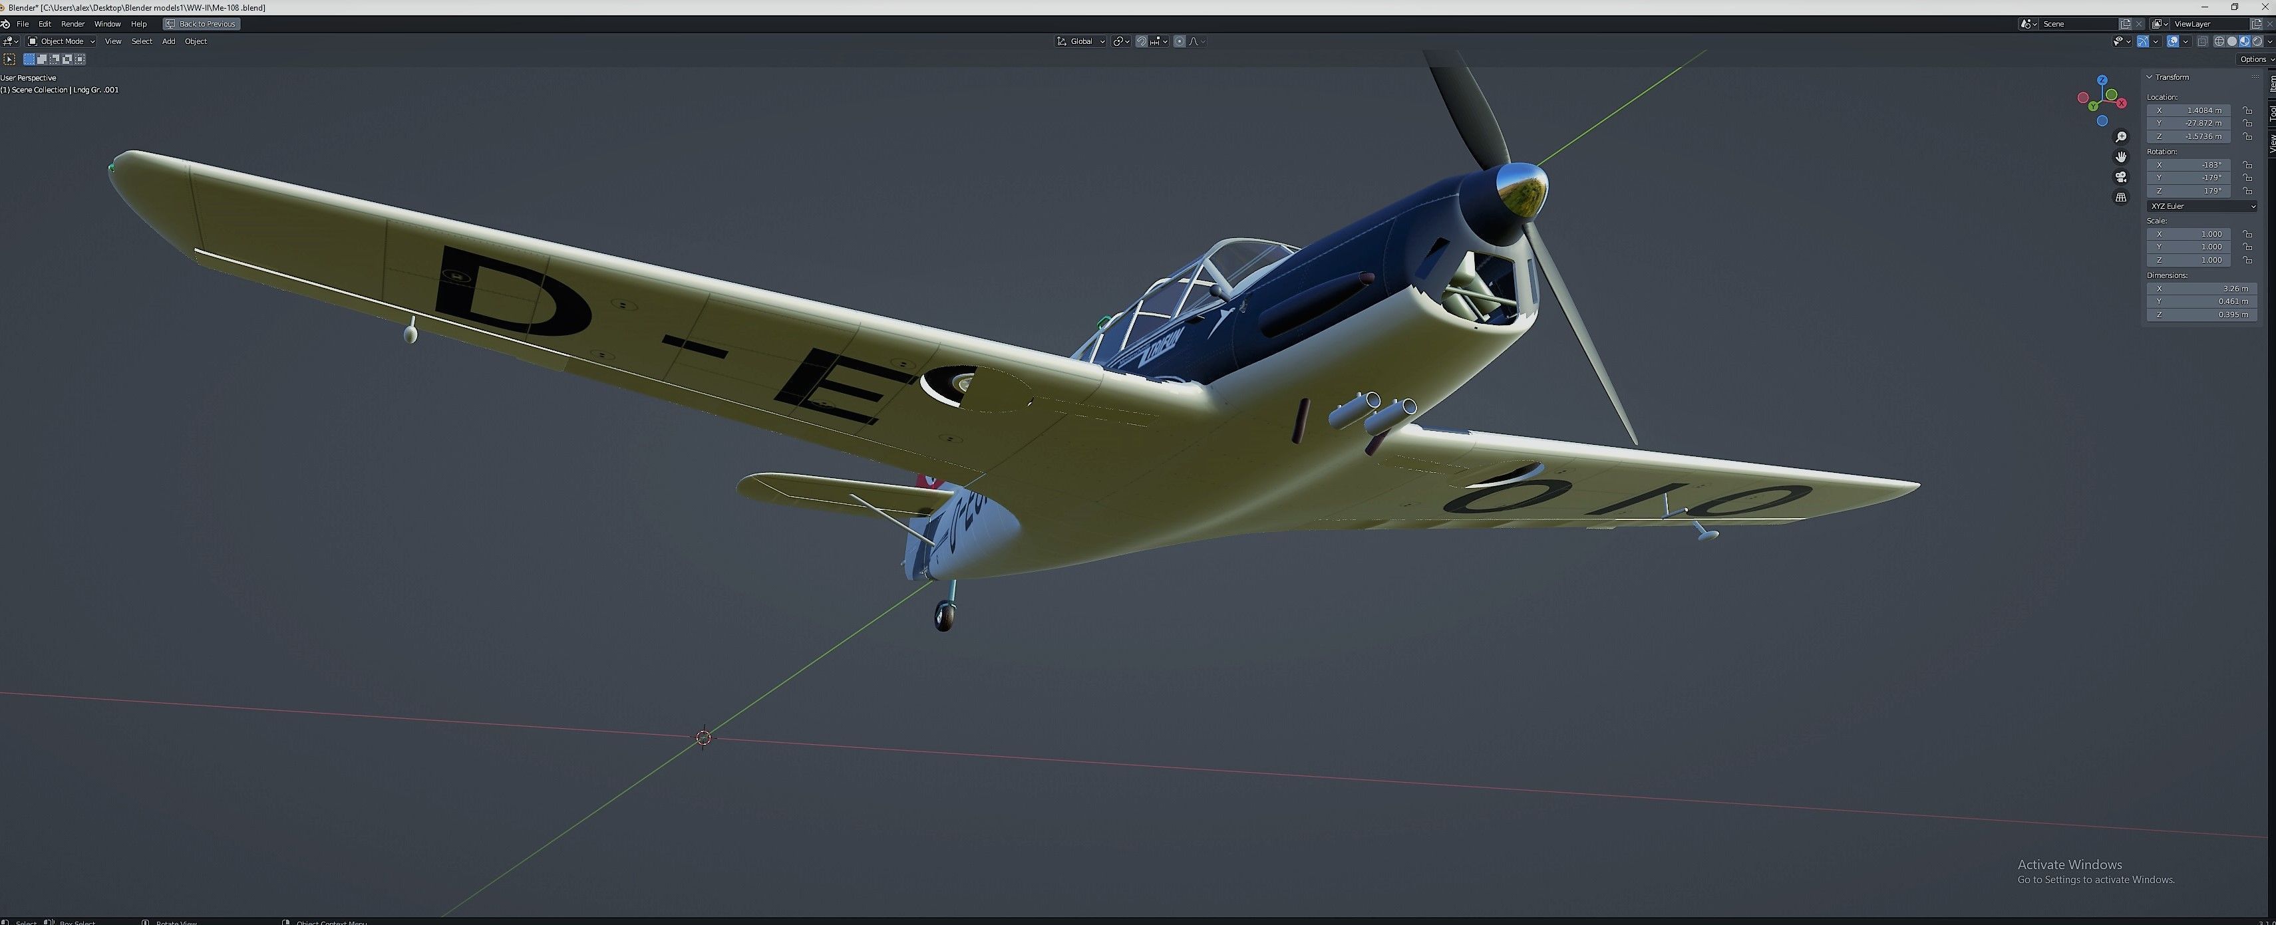Click the Scene name field
2276x925 pixels.
2079,24
